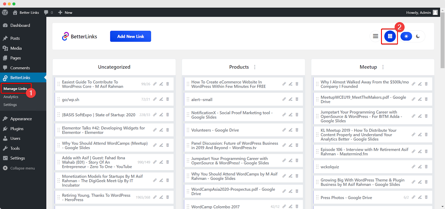Delete Adda with Asif link

tap(167, 162)
